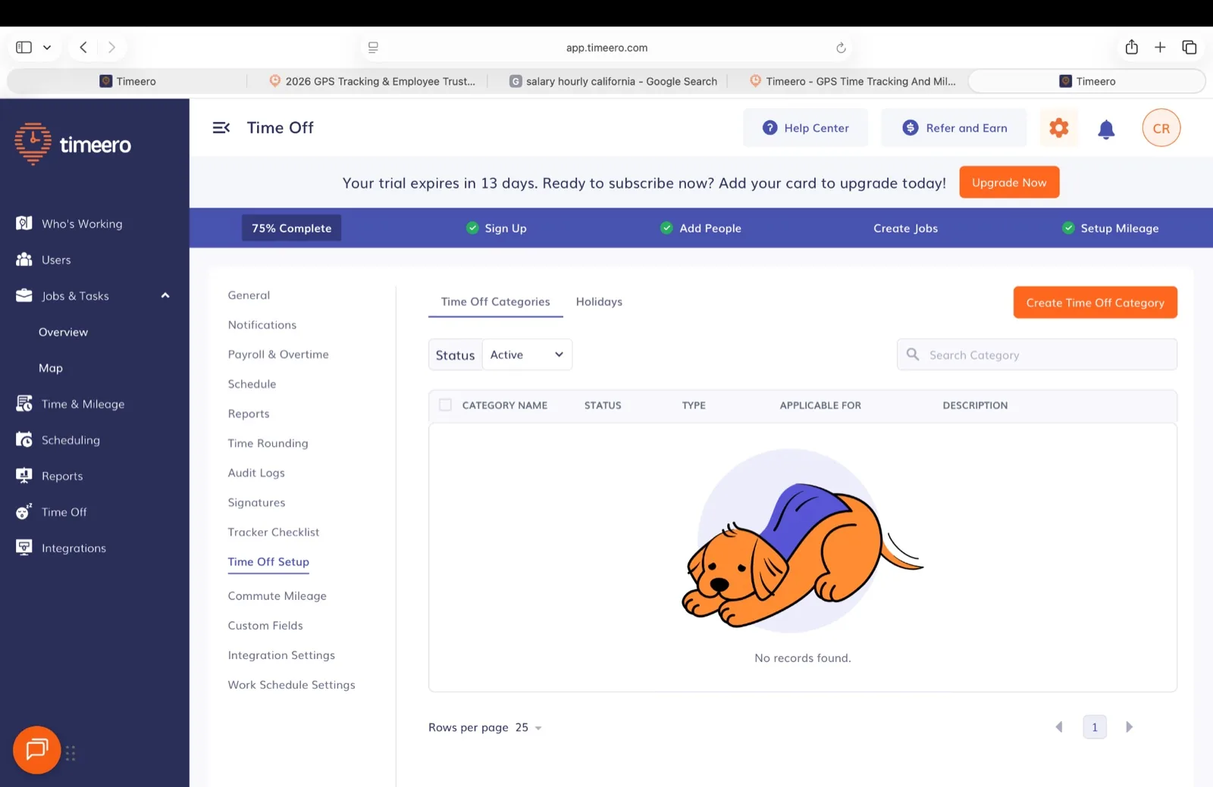
Task: Click the Who's Working sidebar icon
Action: [x=24, y=223]
